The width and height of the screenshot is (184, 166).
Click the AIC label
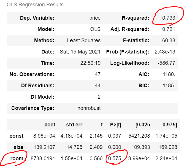click(x=144, y=74)
